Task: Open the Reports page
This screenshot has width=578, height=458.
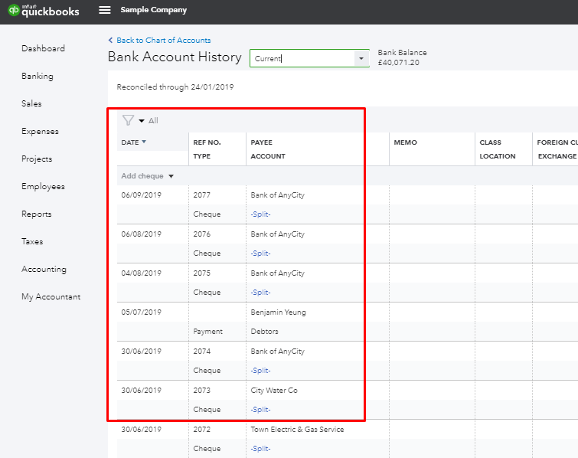Action: 37,214
